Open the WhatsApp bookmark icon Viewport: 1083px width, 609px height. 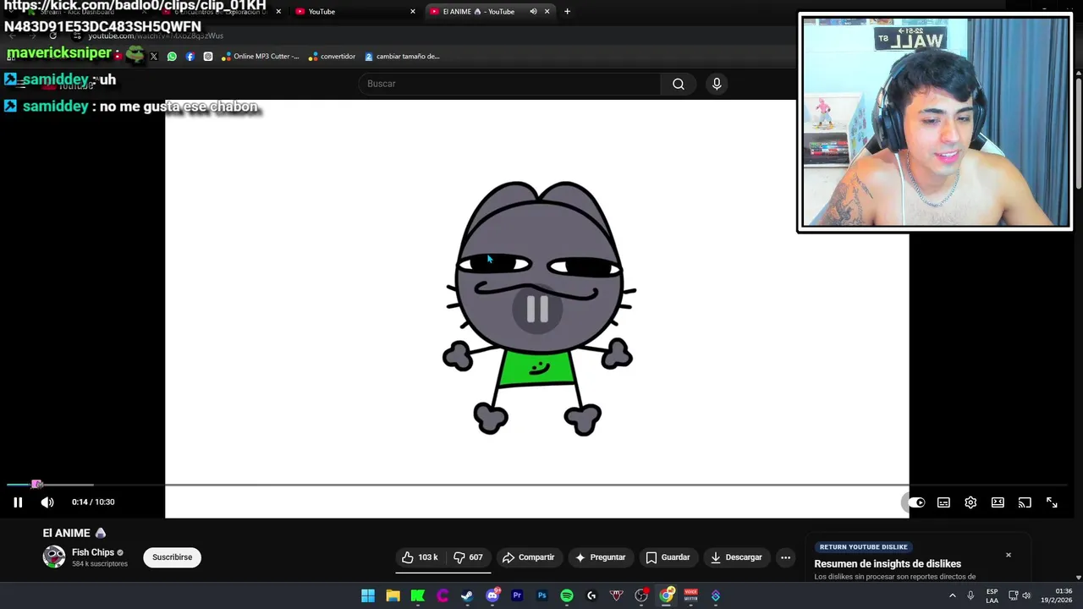point(172,57)
